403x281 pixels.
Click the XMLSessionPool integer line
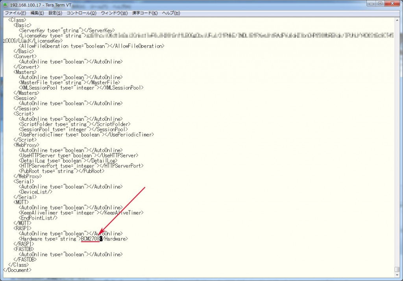pyautogui.click(x=81, y=88)
